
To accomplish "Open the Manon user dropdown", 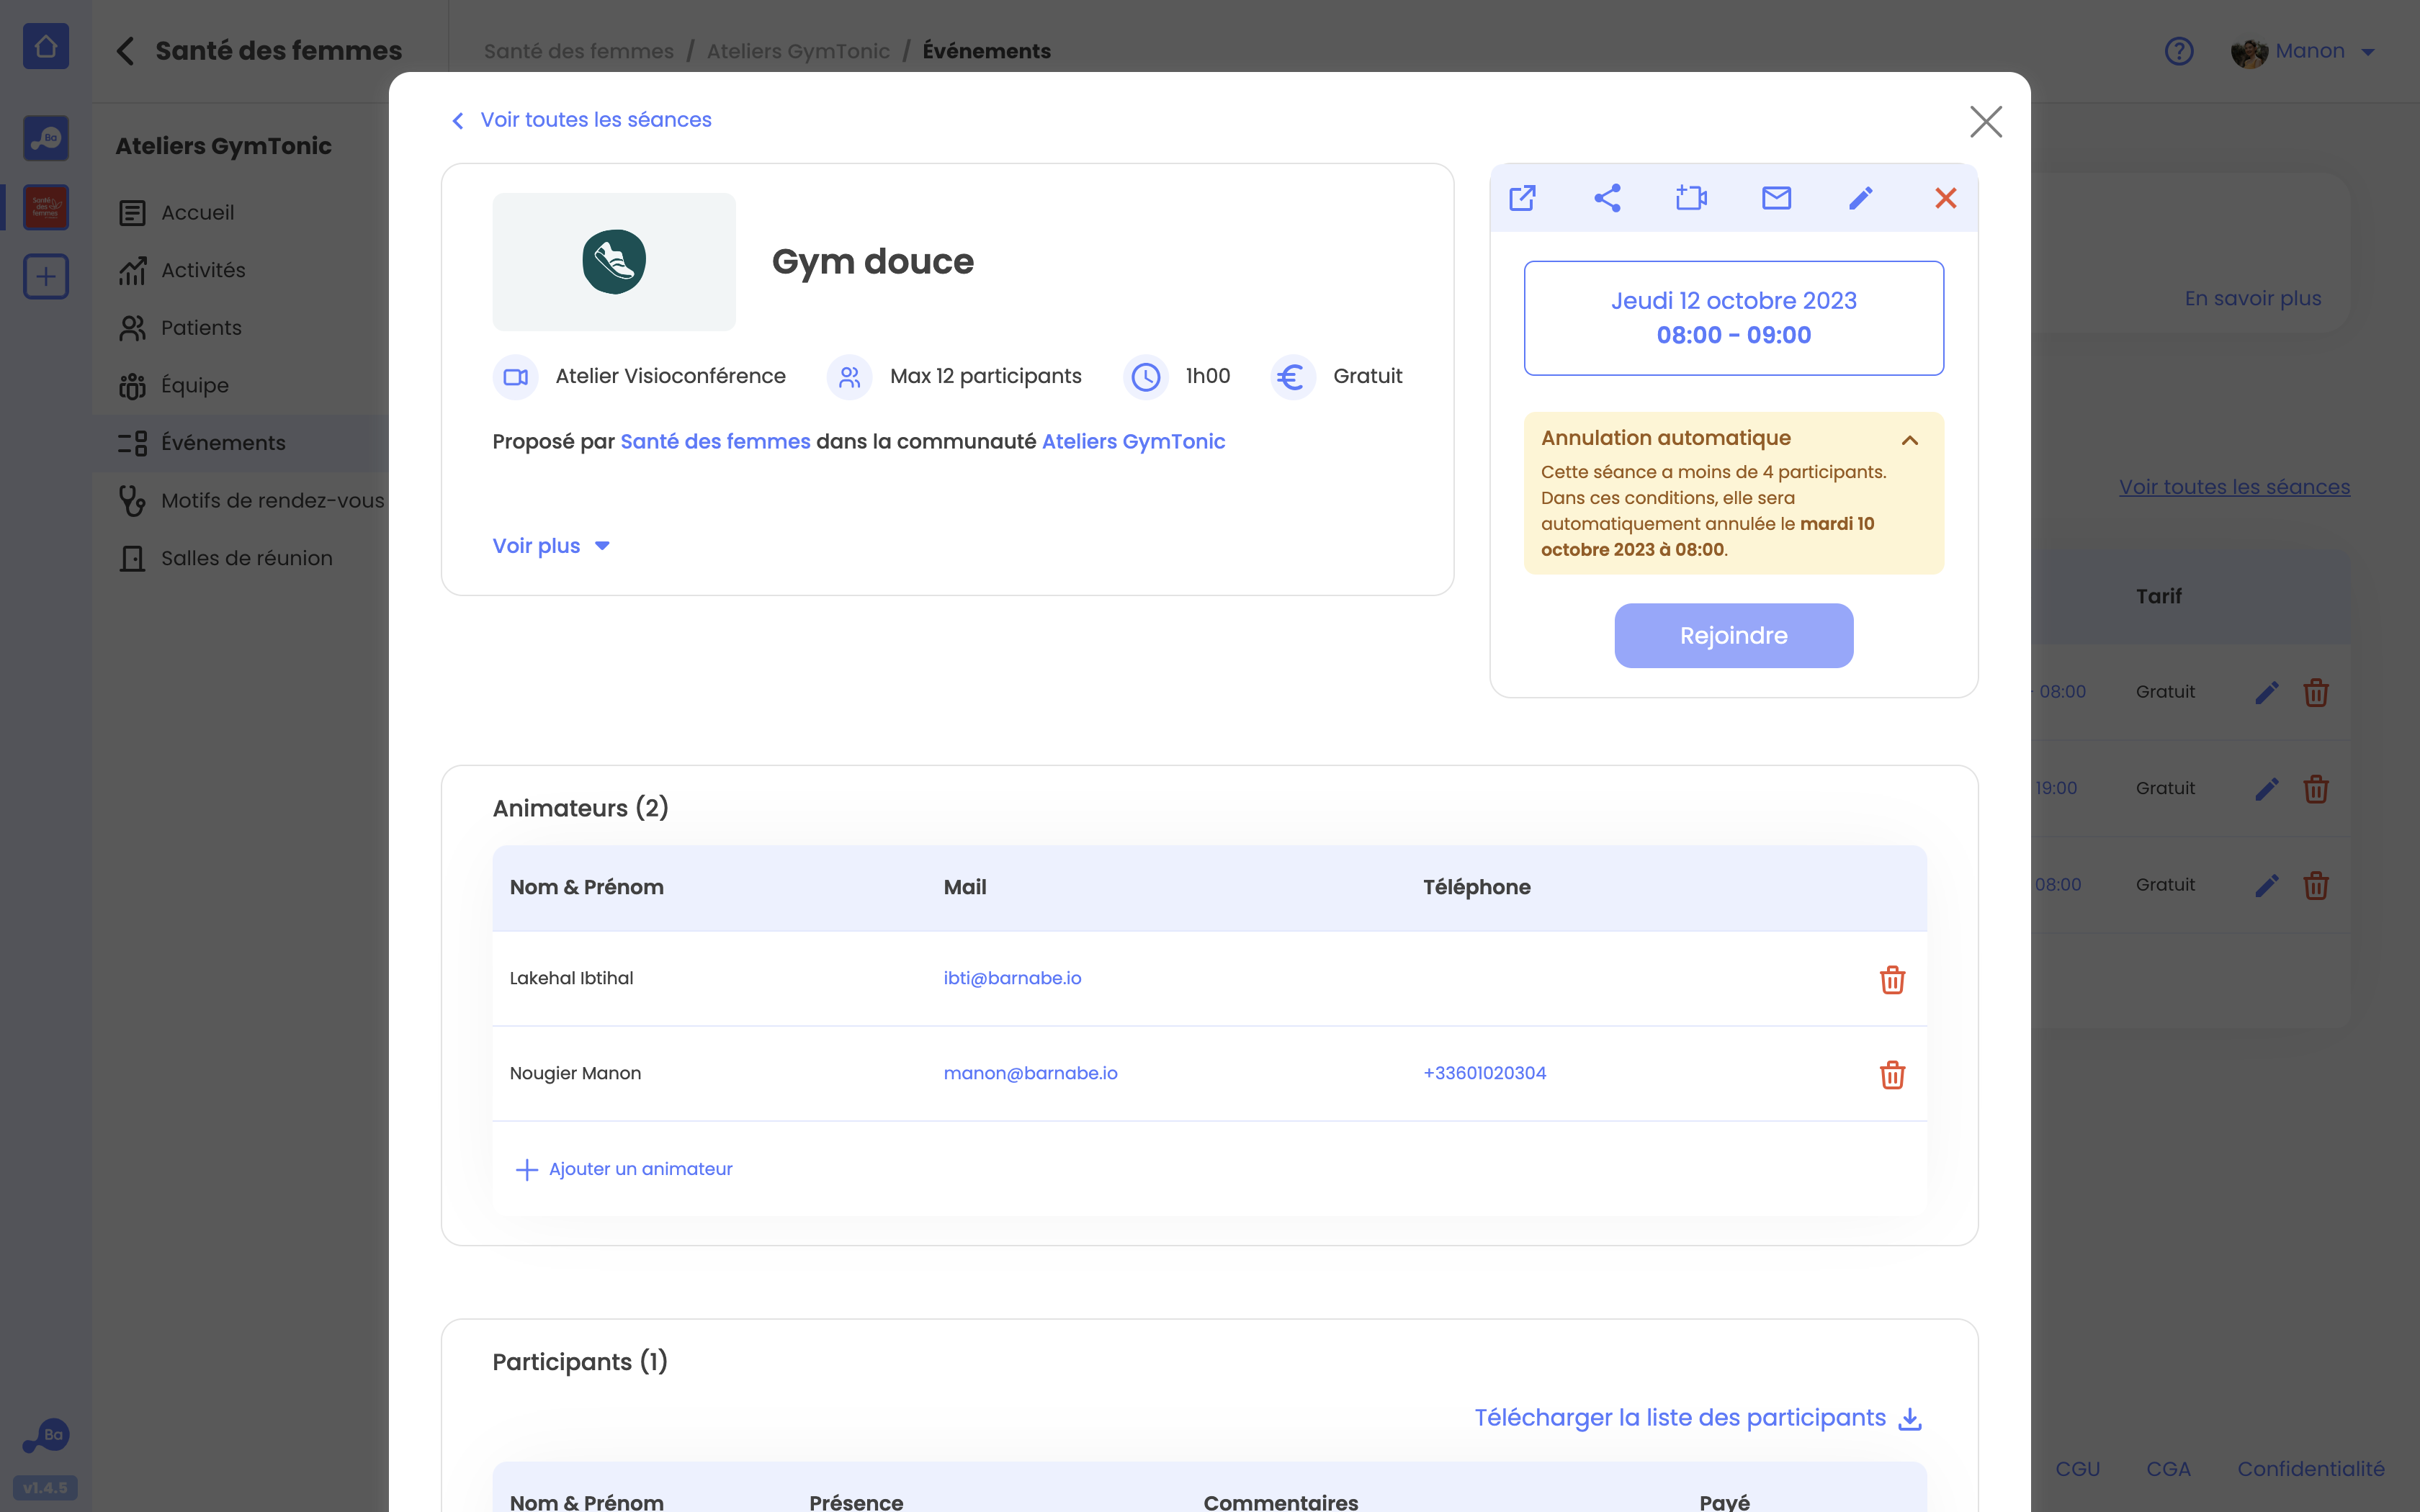I will (x=2304, y=51).
